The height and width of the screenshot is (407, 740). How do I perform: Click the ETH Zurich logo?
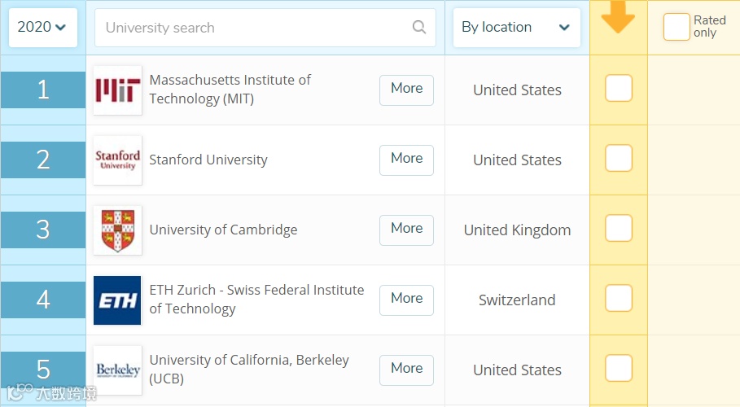click(117, 300)
